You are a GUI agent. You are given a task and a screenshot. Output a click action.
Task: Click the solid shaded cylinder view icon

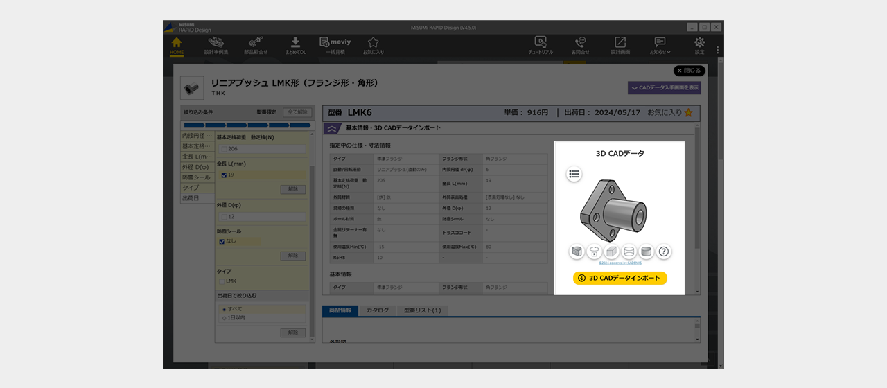click(x=646, y=252)
